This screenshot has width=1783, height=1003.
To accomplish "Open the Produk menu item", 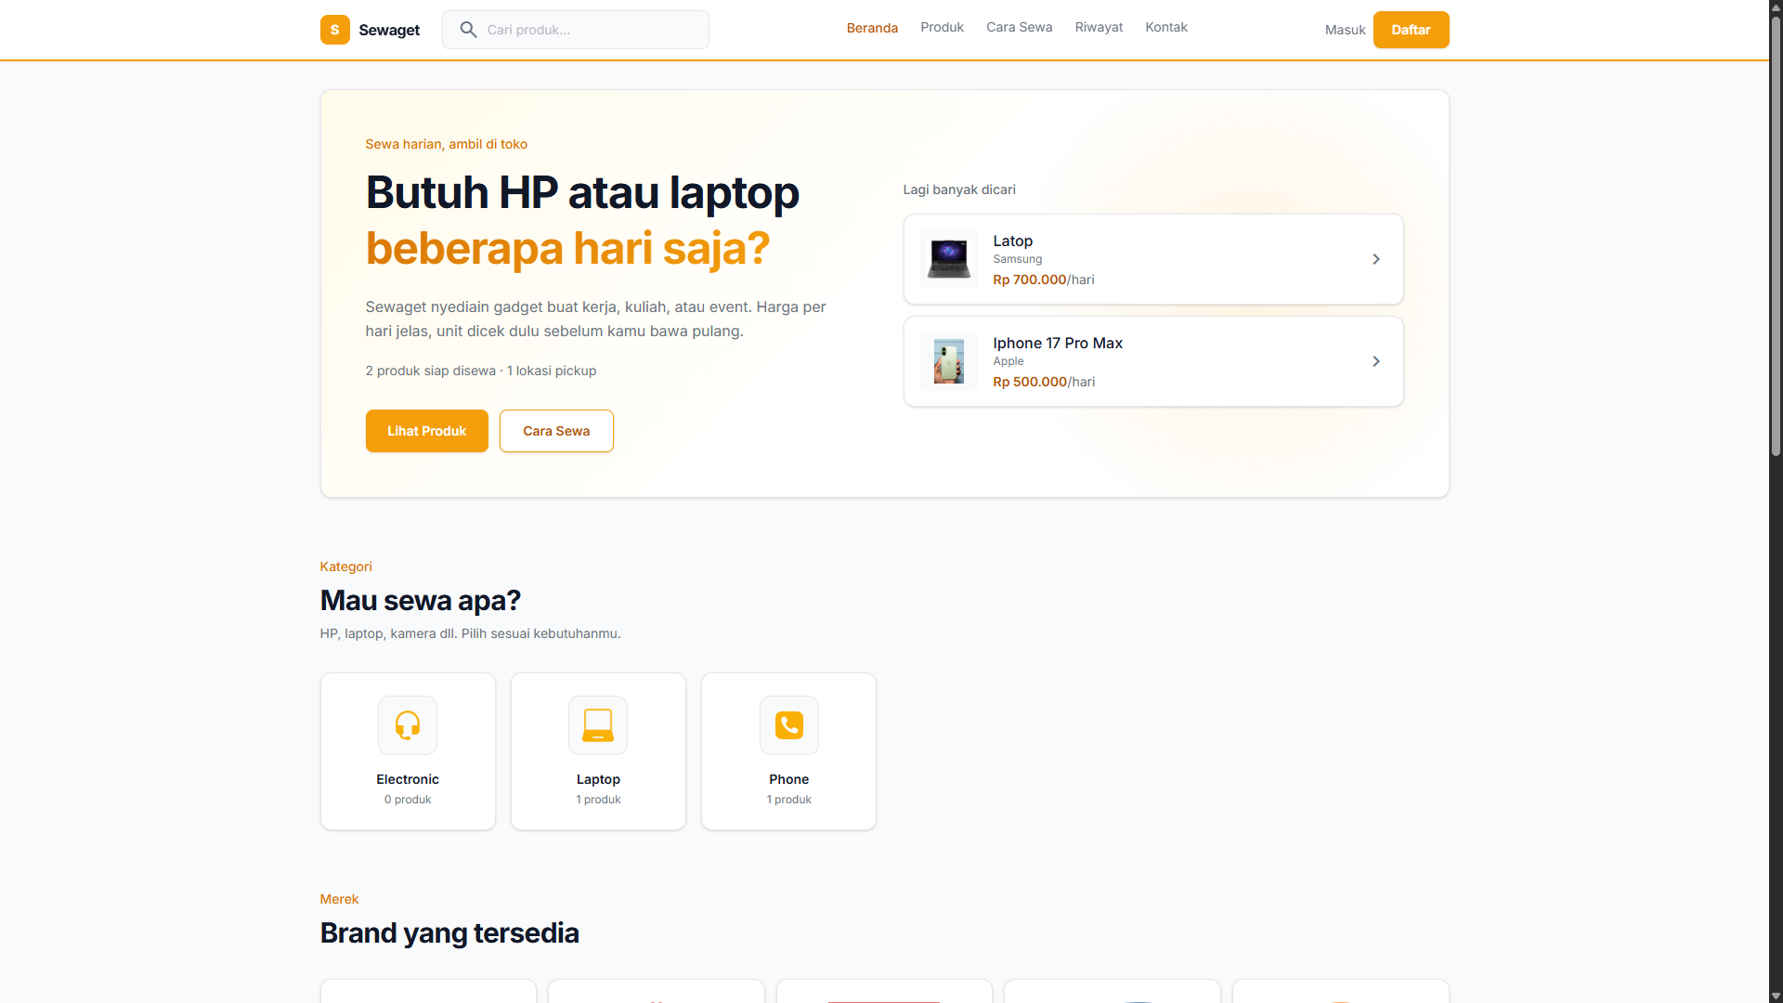I will (942, 27).
